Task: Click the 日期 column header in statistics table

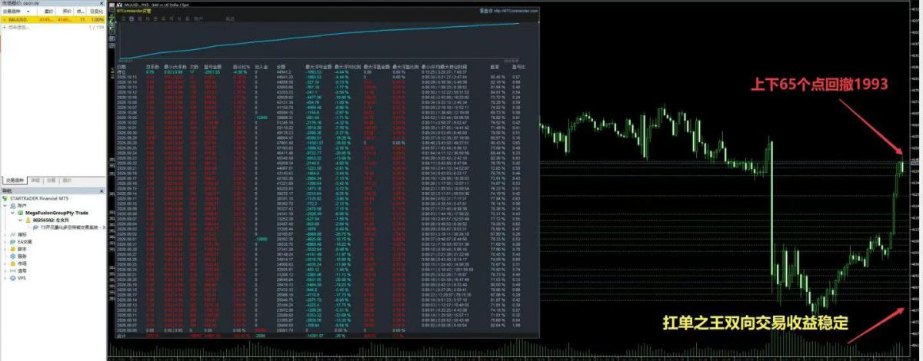Action: (122, 67)
